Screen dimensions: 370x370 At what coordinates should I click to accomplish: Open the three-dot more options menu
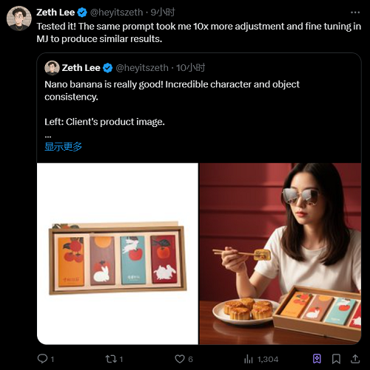point(355,13)
